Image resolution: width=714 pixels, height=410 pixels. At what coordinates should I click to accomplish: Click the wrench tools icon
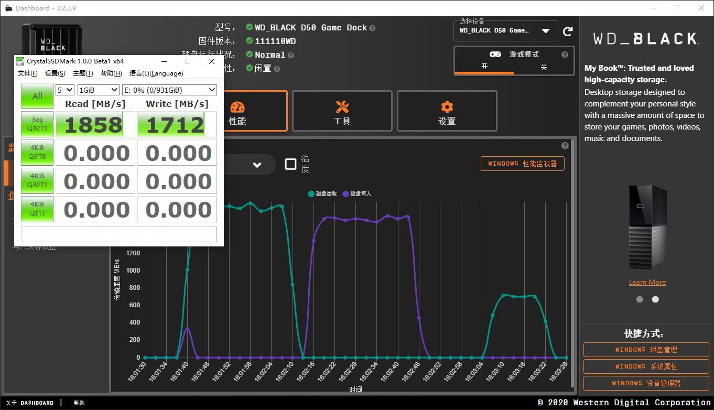(x=342, y=107)
